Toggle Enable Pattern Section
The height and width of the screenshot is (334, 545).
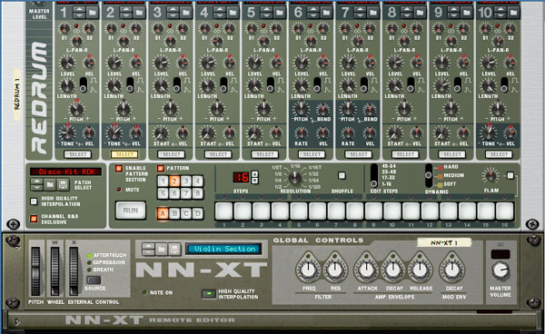[x=119, y=169]
